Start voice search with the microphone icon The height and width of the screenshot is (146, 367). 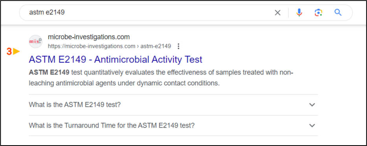pyautogui.click(x=299, y=13)
